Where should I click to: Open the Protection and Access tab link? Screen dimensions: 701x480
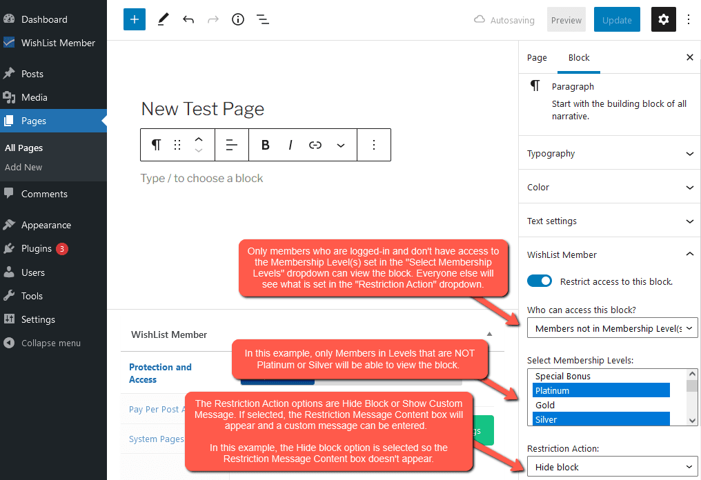(160, 373)
